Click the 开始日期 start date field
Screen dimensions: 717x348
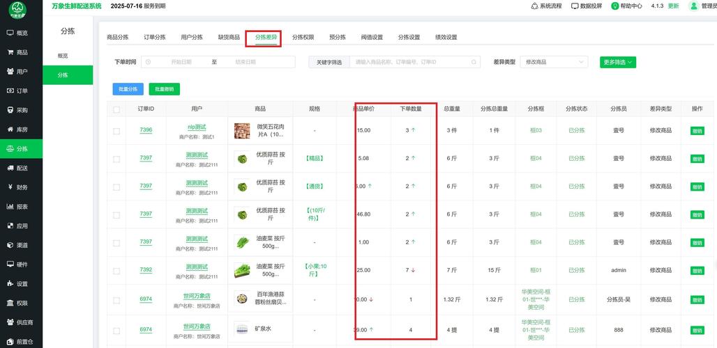[181, 62]
